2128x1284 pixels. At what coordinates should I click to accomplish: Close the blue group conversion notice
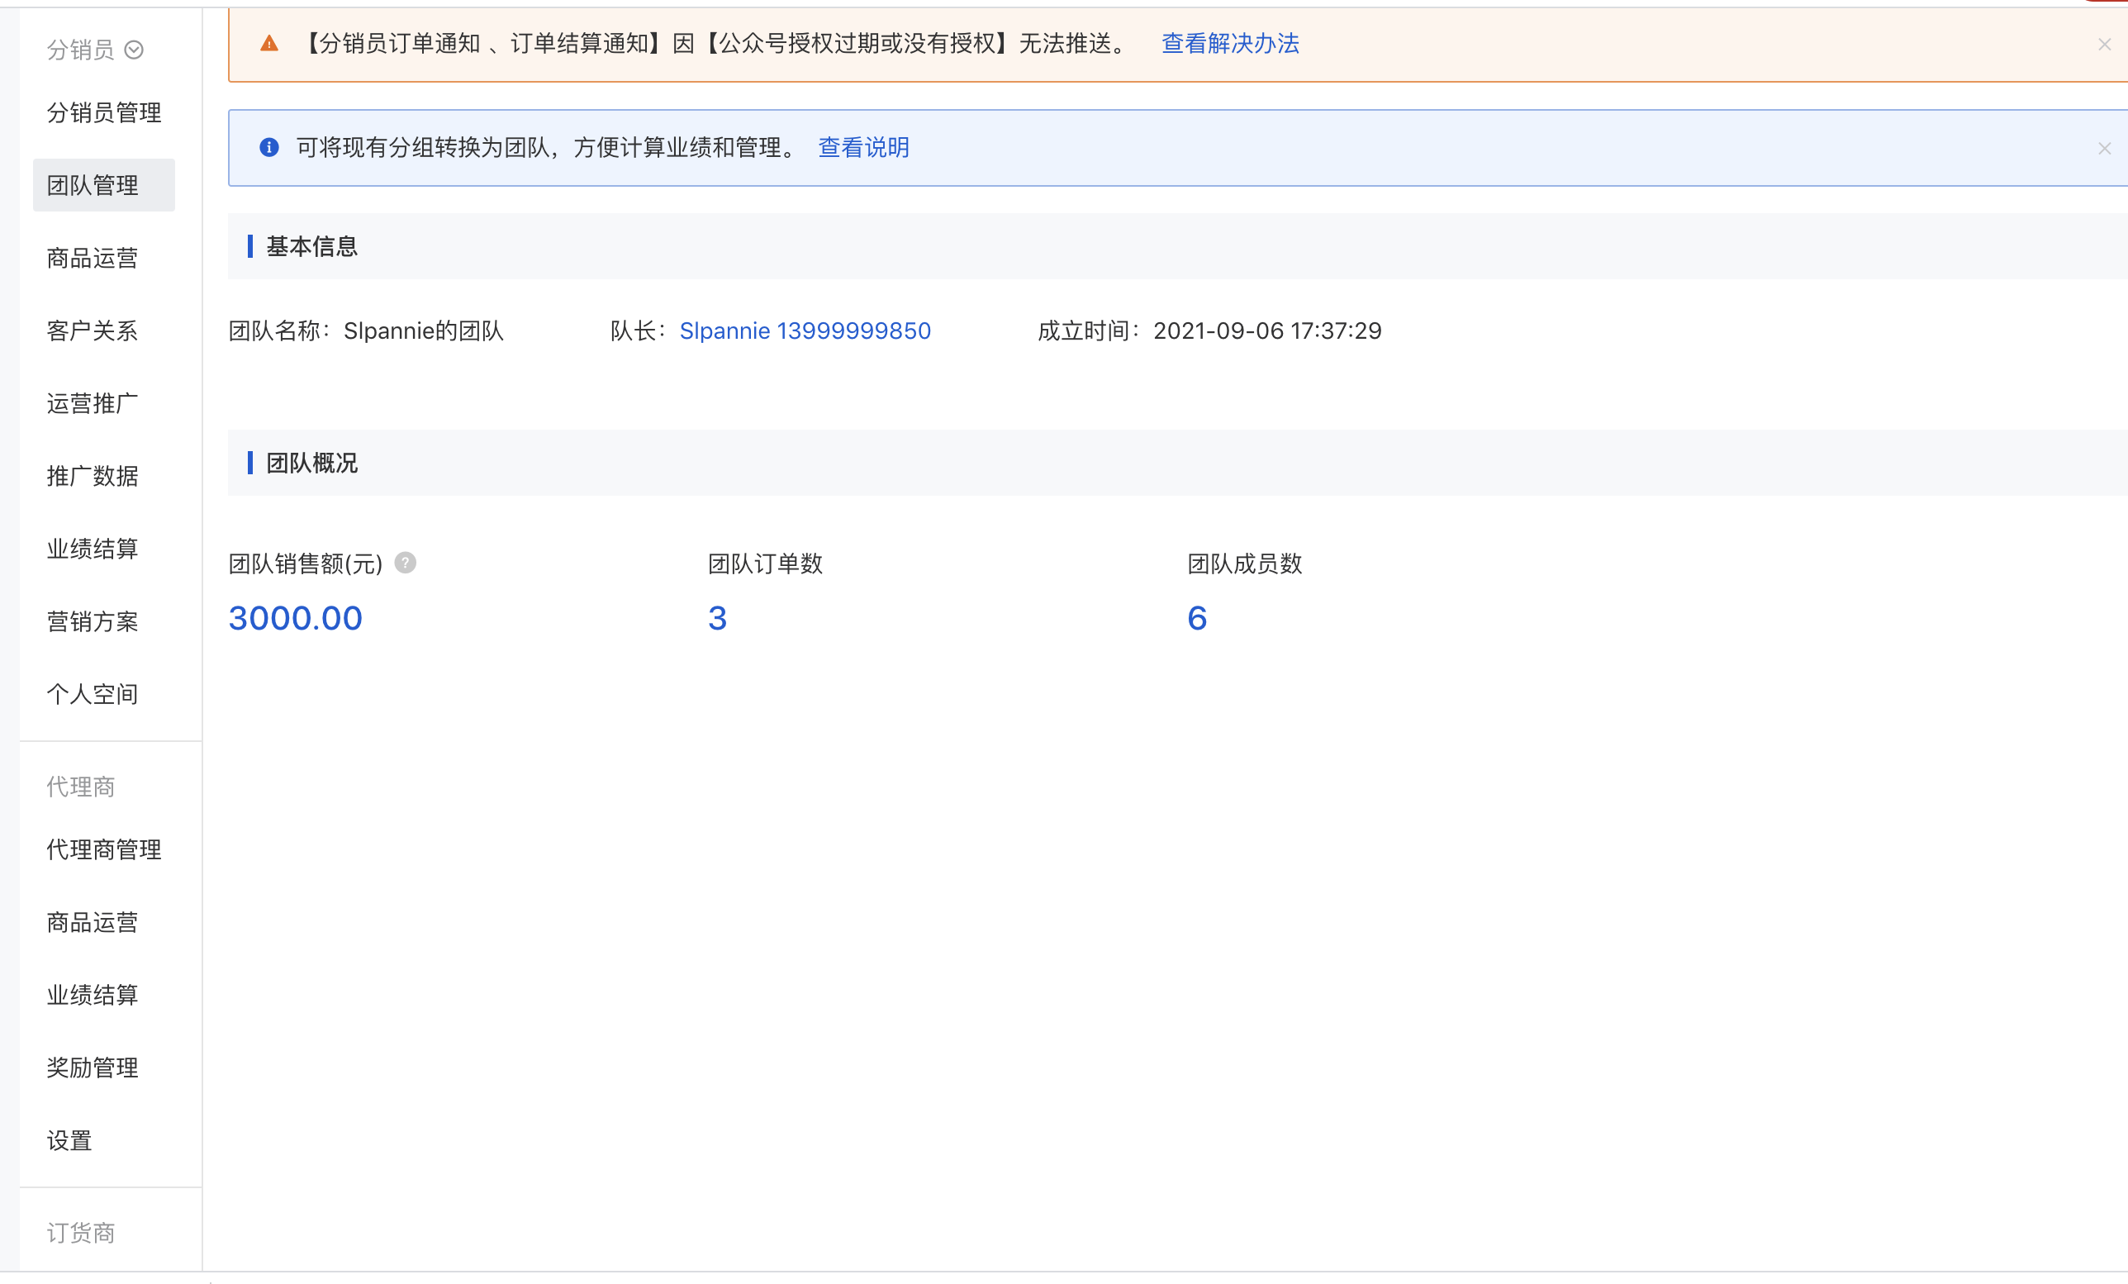[x=2104, y=149]
